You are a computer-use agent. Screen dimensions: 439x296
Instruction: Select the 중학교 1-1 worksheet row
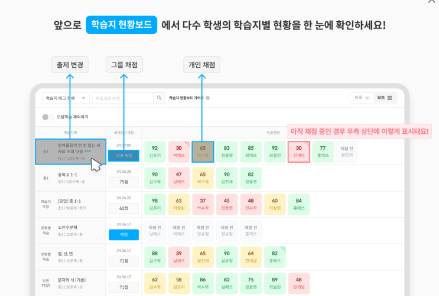[x=70, y=178]
